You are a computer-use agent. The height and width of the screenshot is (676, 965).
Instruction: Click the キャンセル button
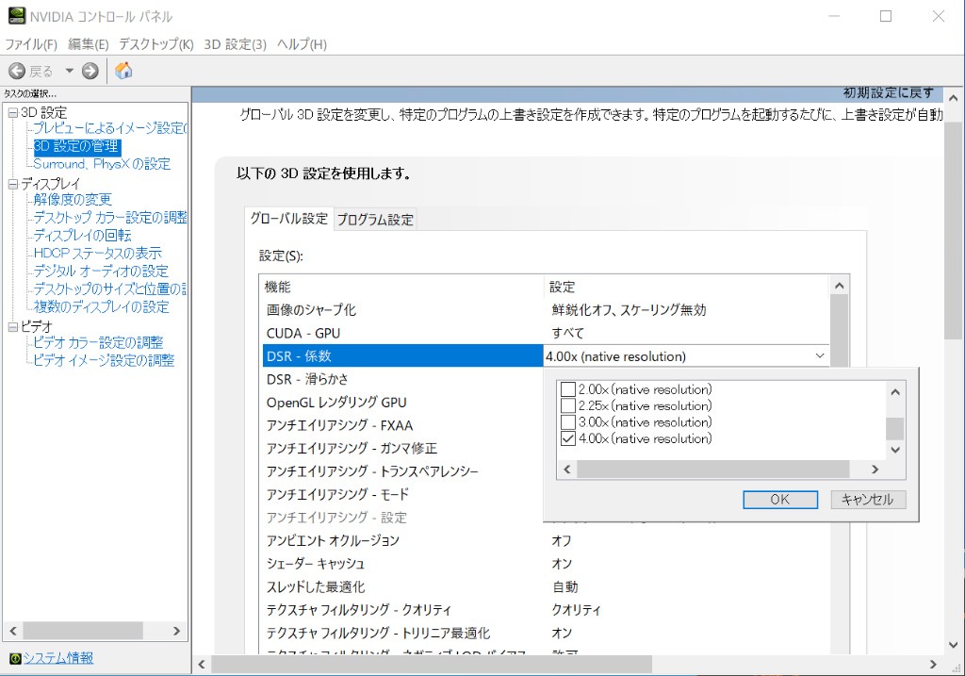coord(868,500)
